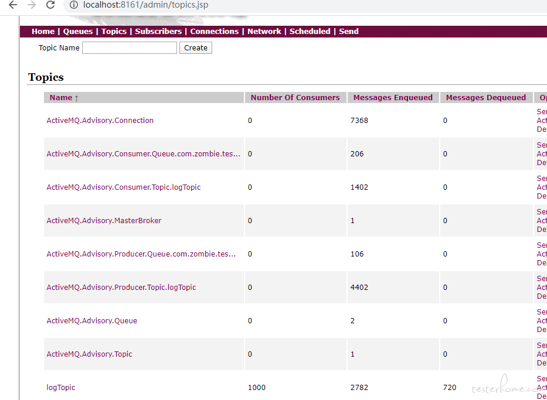This screenshot has height=400, width=547.
Task: Open the Home menu item
Action: tap(43, 32)
